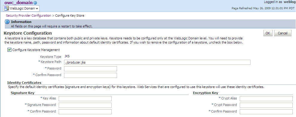The image size is (296, 117).
Task: Focus the keystore Confirm Password field
Action: 91,75
